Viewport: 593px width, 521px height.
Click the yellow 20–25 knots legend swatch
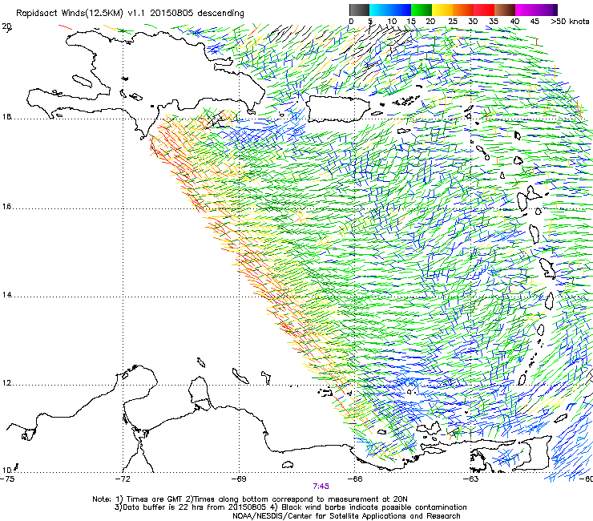(x=442, y=10)
